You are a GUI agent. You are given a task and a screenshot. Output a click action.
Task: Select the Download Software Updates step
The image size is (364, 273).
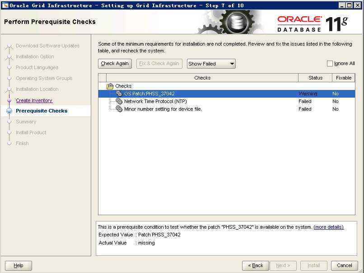pos(47,46)
